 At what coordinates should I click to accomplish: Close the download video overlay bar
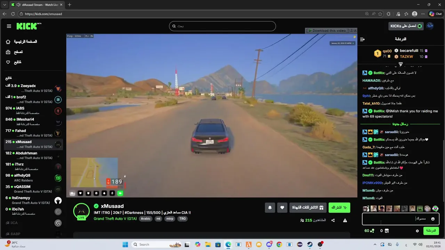pos(355,31)
